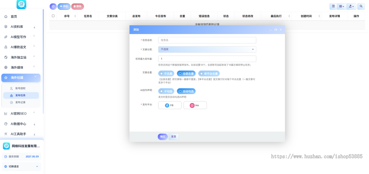Image resolution: width=369 pixels, height=174 pixels.
Task: Open the 切换语言 language dropdown arrow
Action: click(37, 167)
